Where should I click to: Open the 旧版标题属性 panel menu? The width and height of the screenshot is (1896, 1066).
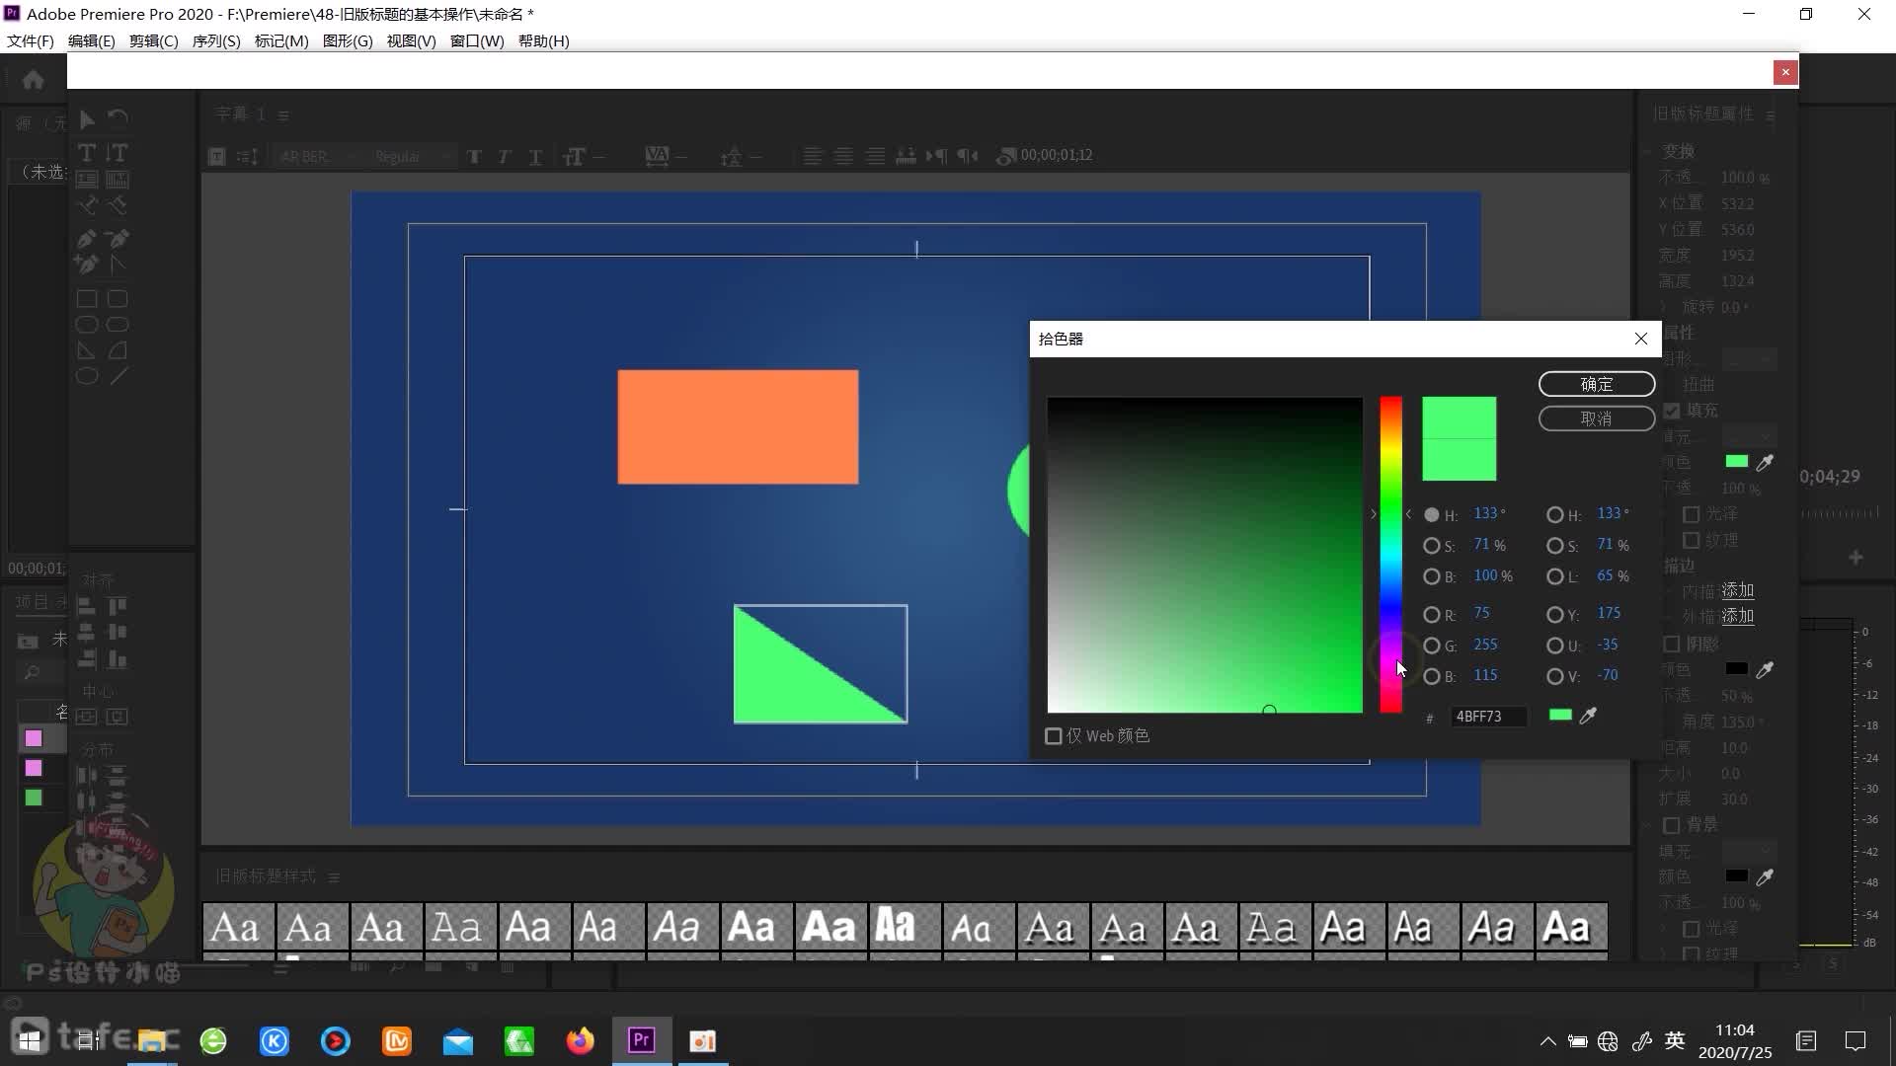click(1771, 115)
